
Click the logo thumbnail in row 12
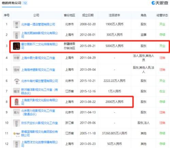coord(16,144)
